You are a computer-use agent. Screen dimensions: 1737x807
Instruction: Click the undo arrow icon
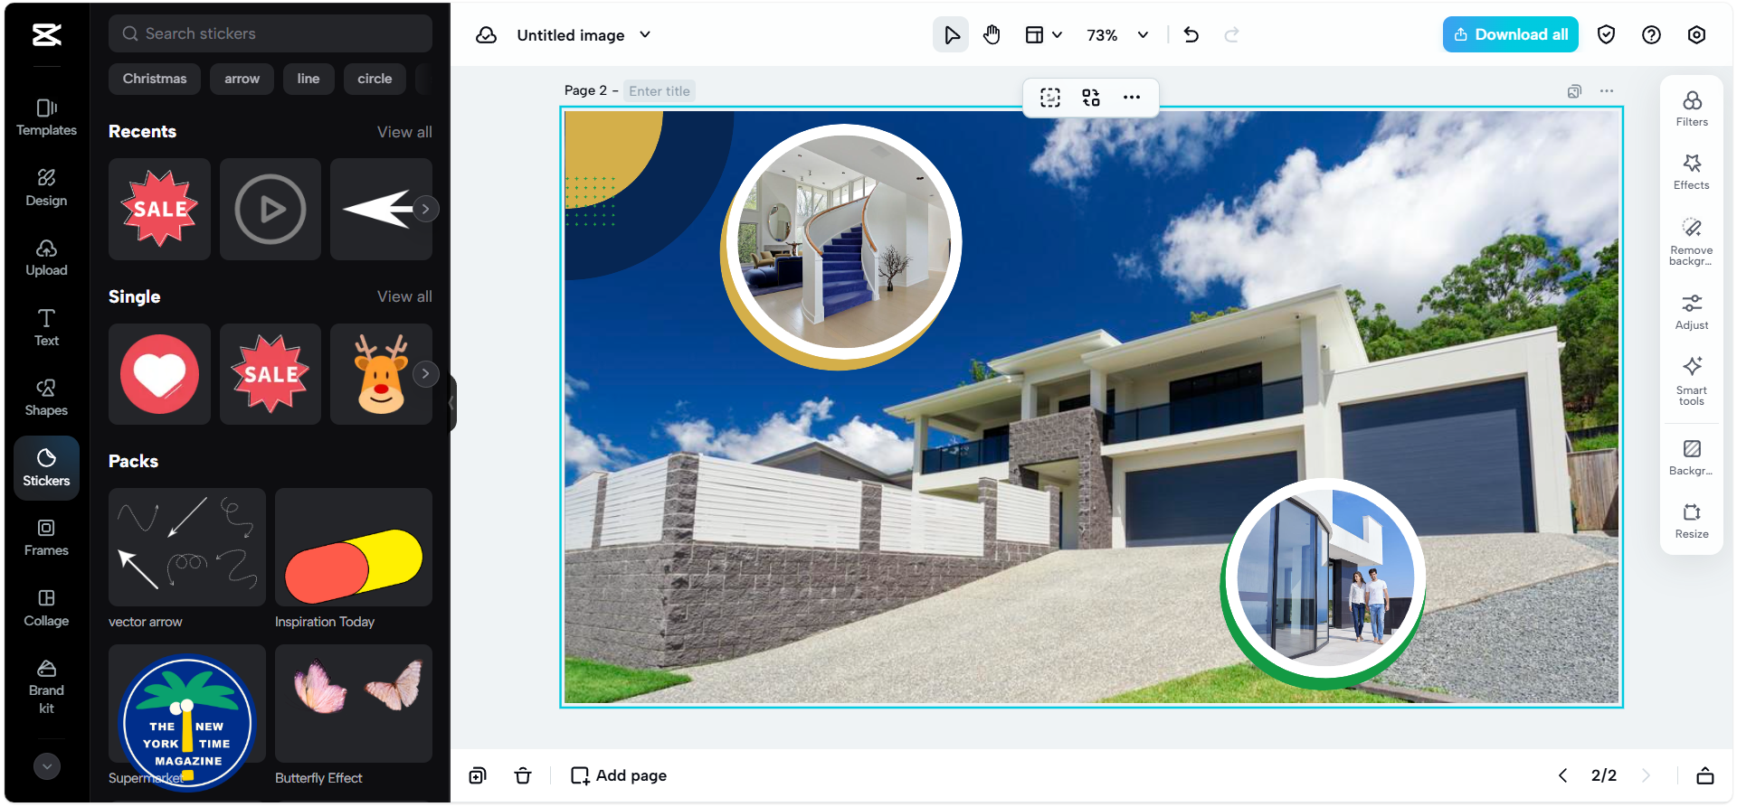1191,35
